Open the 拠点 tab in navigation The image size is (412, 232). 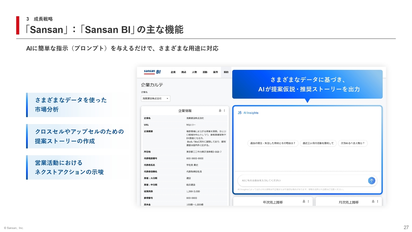point(184,72)
